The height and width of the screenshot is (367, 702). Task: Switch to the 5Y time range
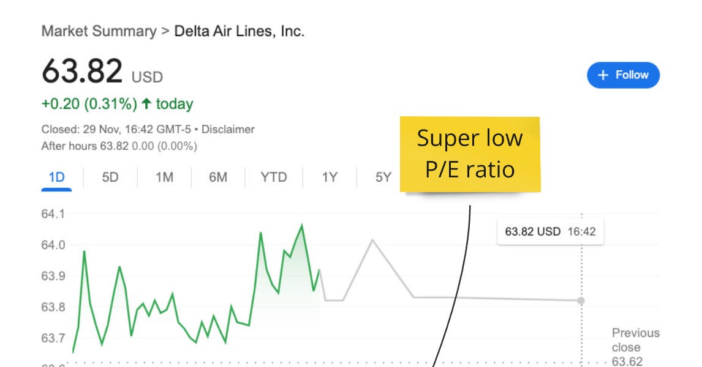(383, 177)
